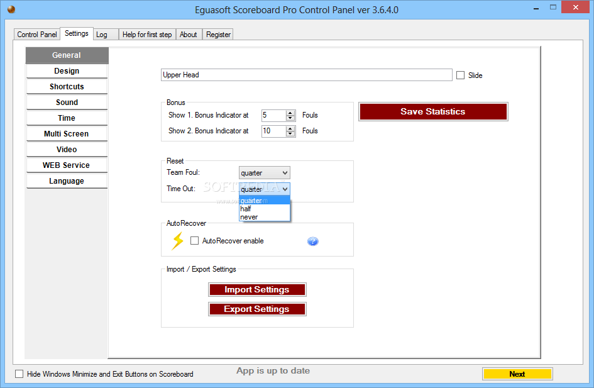Open Language settings category
Screen dimensions: 594x388
coord(67,180)
